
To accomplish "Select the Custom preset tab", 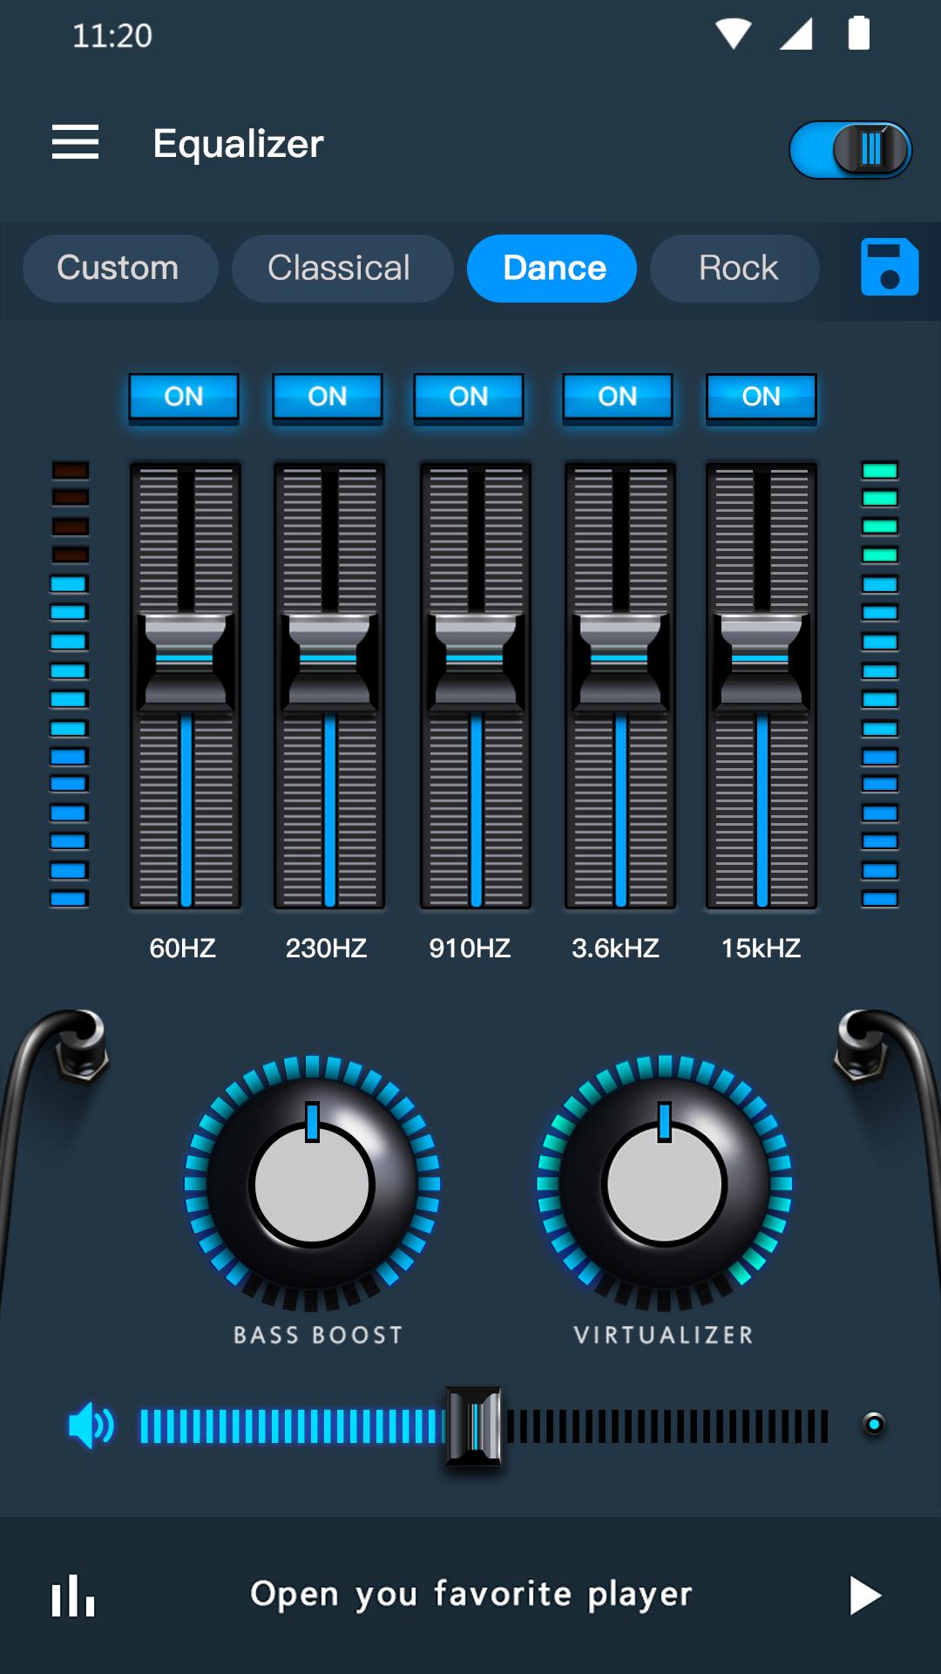I will [118, 269].
